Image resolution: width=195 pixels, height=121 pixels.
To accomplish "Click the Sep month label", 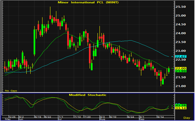I will (x=142, y=119).
